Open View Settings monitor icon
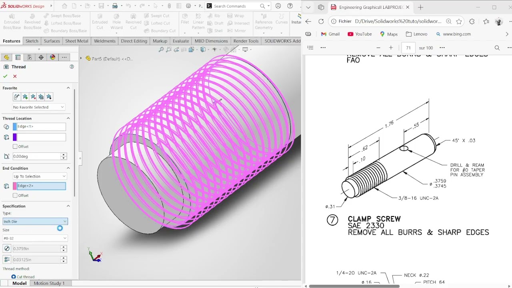This screenshot has width=512, height=288. (245, 50)
